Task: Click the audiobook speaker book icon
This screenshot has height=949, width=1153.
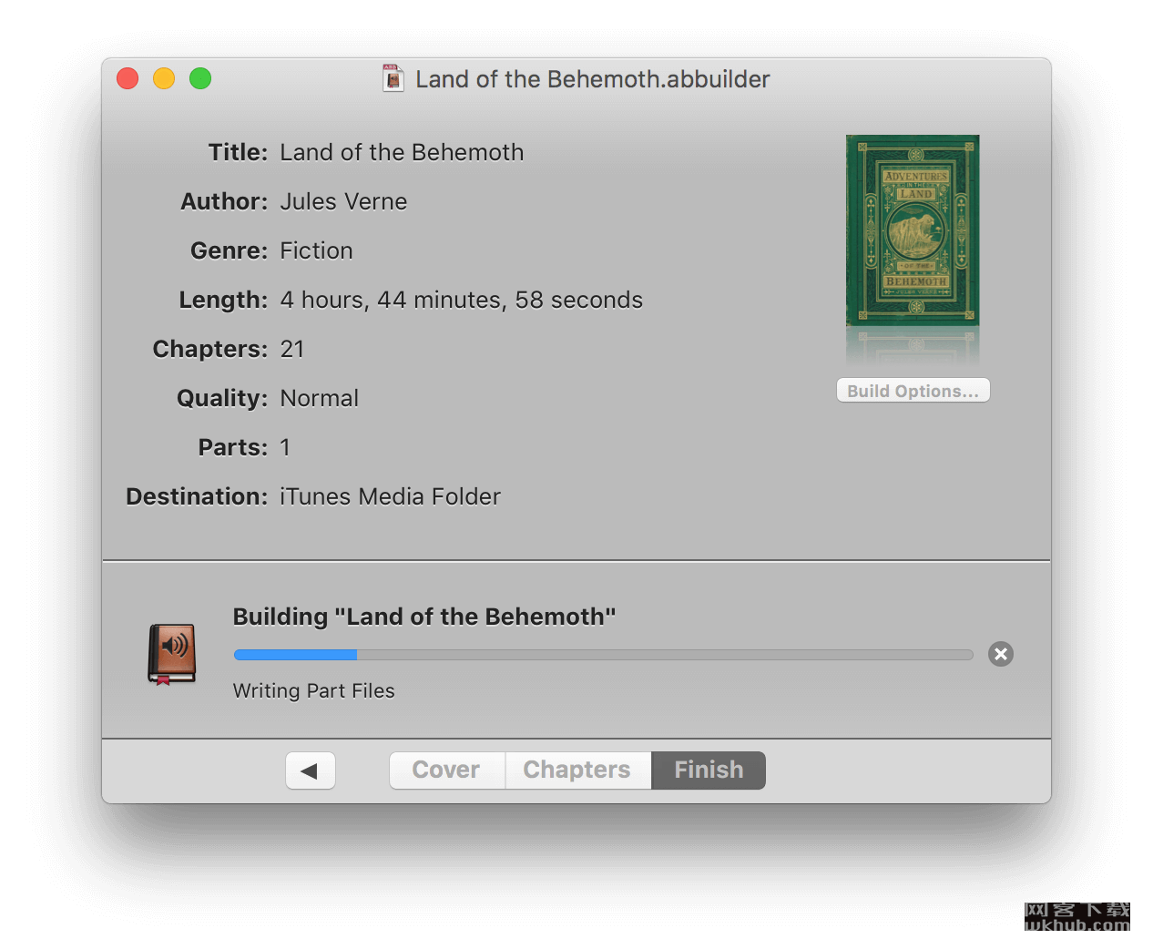Action: point(172,654)
